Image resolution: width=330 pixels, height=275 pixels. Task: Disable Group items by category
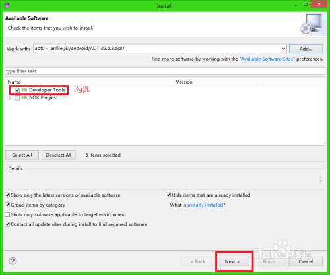click(x=7, y=205)
